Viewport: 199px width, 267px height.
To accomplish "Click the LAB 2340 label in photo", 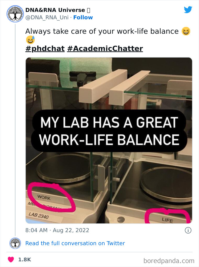I will point(39,216).
